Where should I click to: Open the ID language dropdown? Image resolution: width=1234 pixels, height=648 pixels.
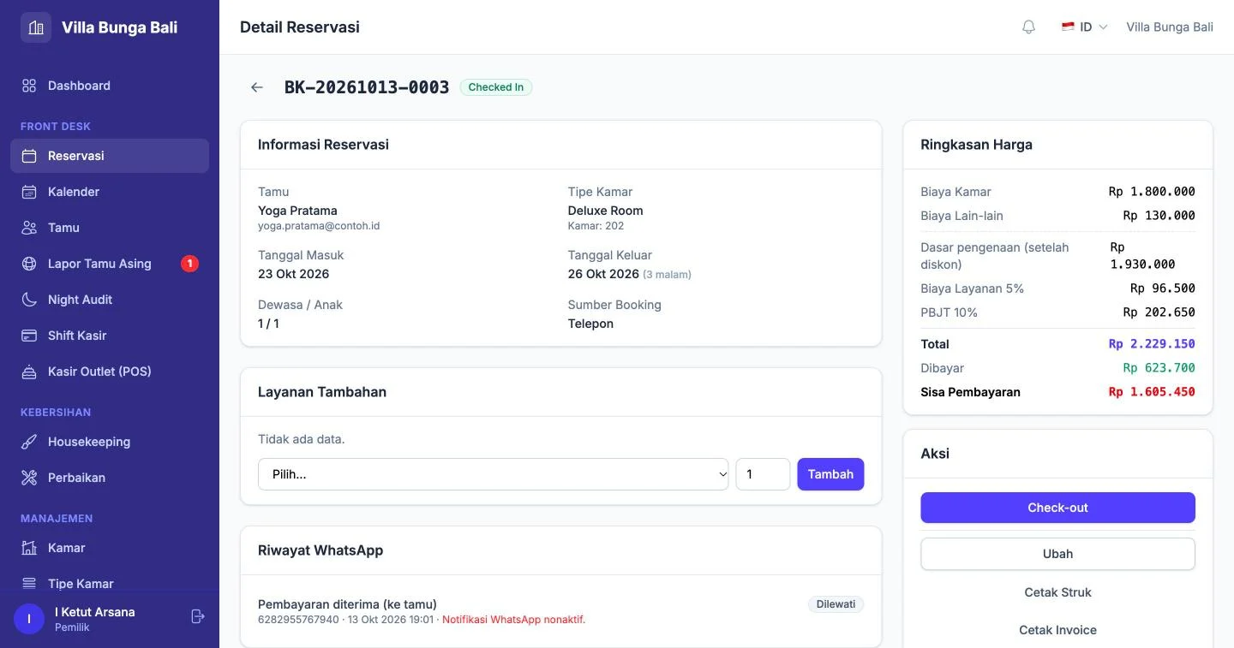point(1085,27)
